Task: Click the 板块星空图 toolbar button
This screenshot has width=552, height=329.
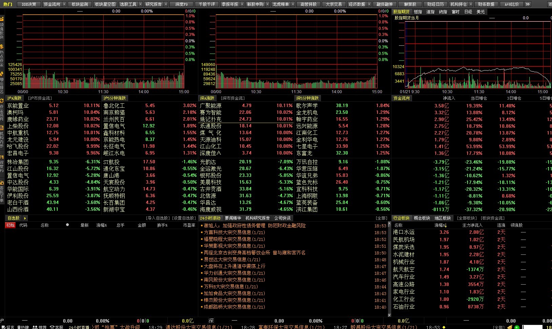Action: [x=105, y=4]
